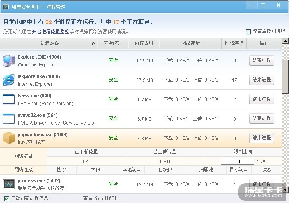This screenshot has height=203, width=289.
Task: Click the scrollbar up arrow
Action: click(x=286, y=41)
